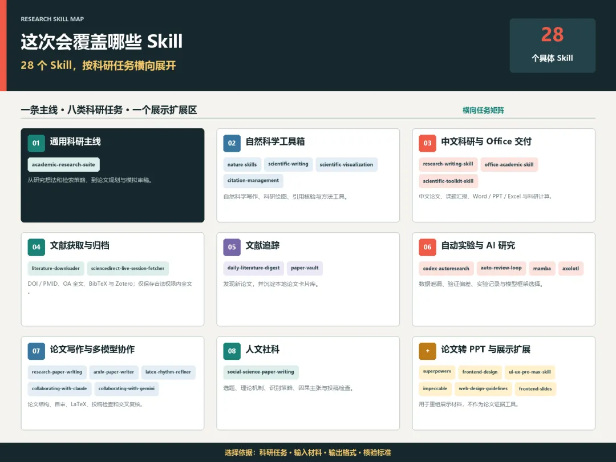
Task: Select the sciencedirect-live-session-fetcher tag
Action: [128, 268]
